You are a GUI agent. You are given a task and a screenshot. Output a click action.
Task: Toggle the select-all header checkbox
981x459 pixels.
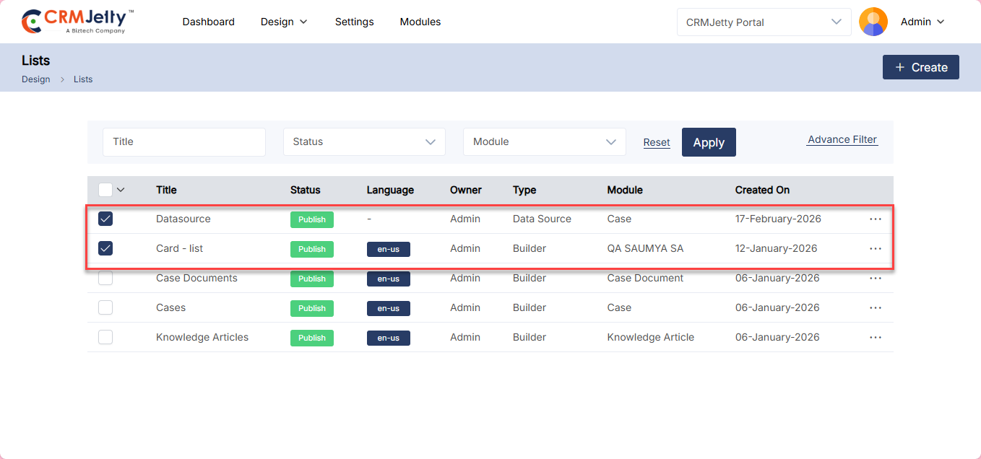pyautogui.click(x=105, y=190)
